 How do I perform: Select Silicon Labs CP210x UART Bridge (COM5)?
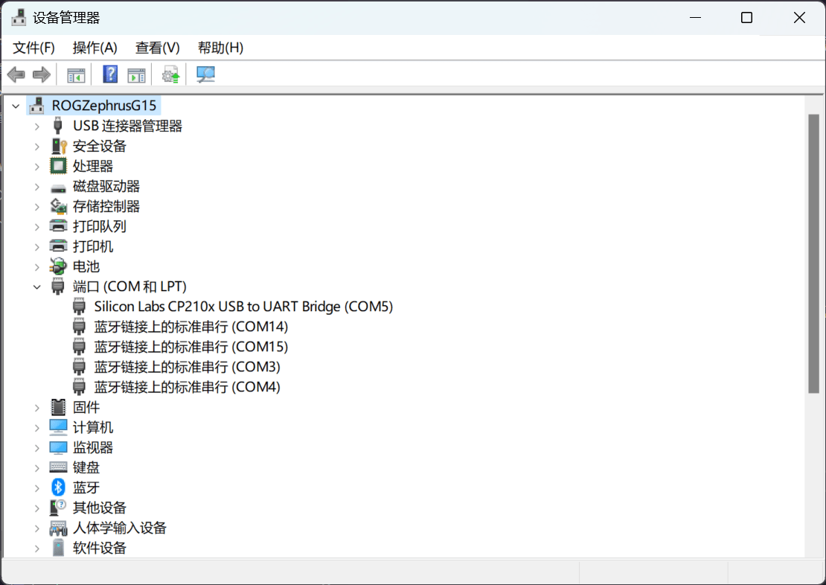pos(243,306)
